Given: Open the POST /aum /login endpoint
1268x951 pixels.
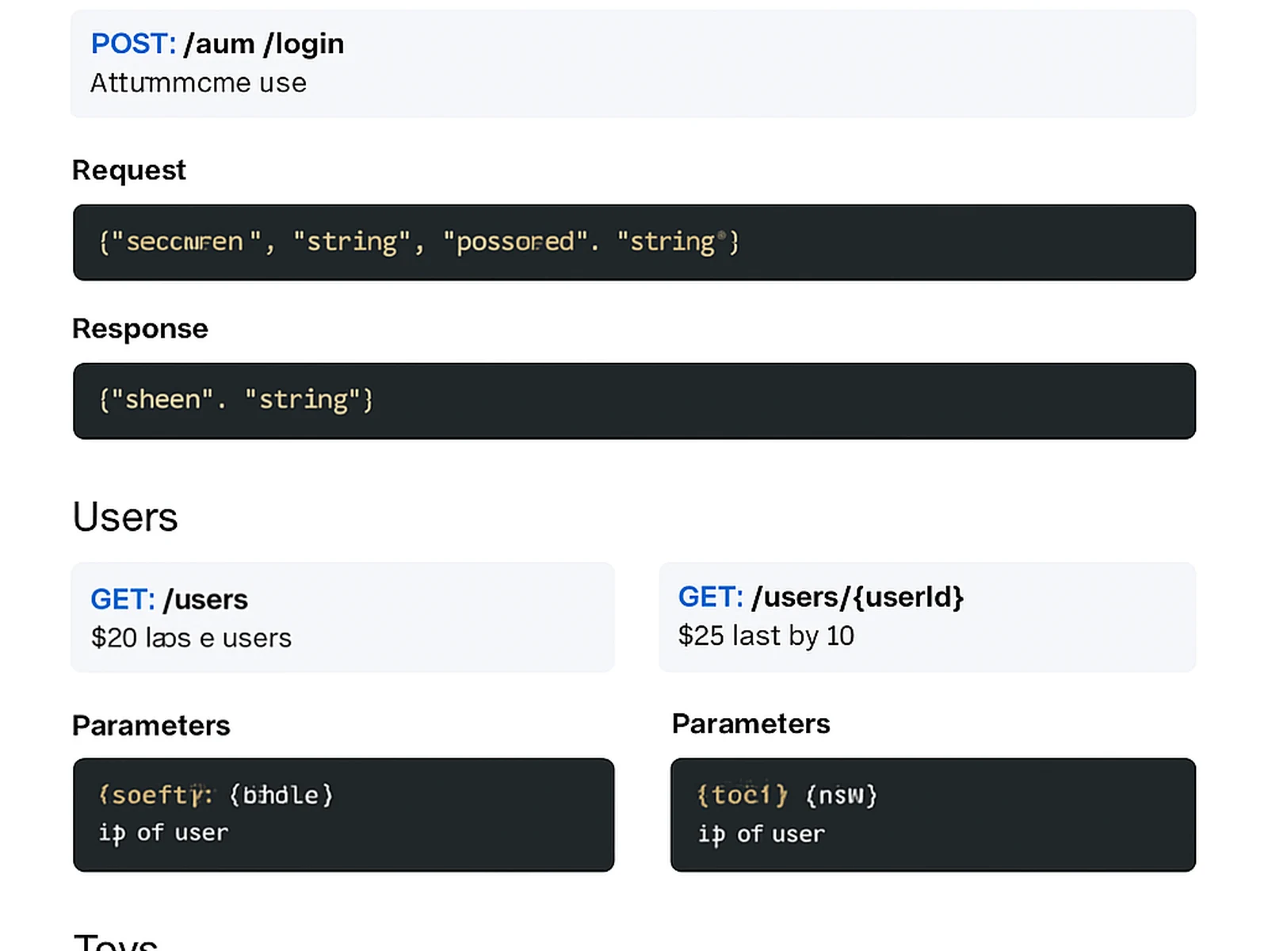Looking at the screenshot, I should [x=633, y=63].
